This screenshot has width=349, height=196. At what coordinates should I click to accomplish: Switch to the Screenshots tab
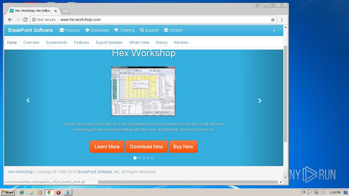pyautogui.click(x=56, y=42)
